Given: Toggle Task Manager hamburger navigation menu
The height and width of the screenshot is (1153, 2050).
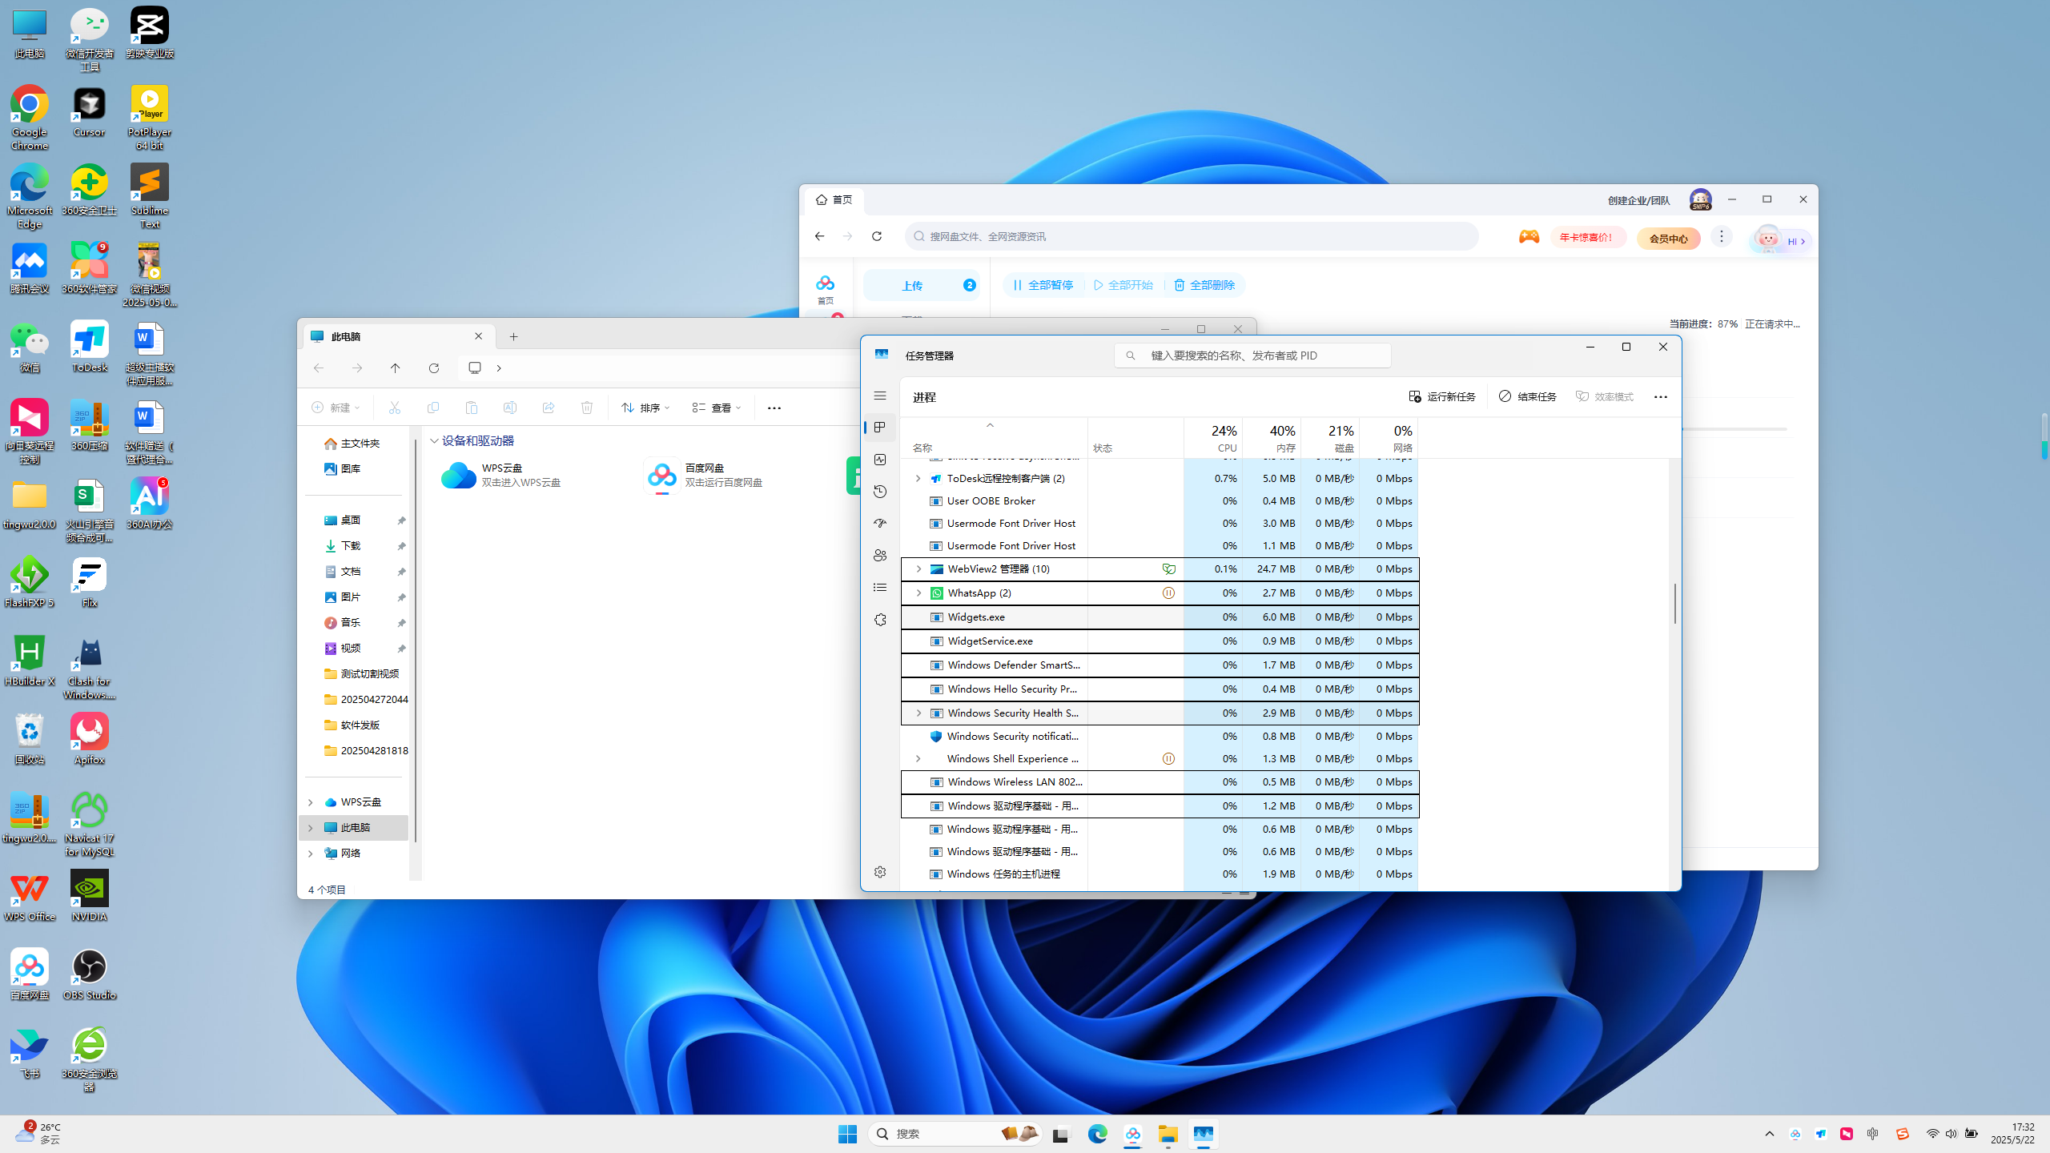Looking at the screenshot, I should click(880, 396).
